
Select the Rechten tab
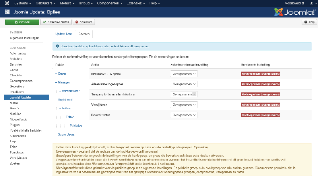pos(84,34)
